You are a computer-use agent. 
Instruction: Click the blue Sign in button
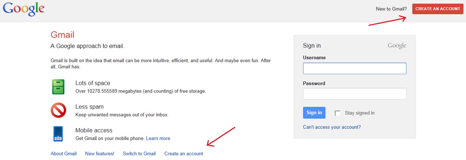314,113
